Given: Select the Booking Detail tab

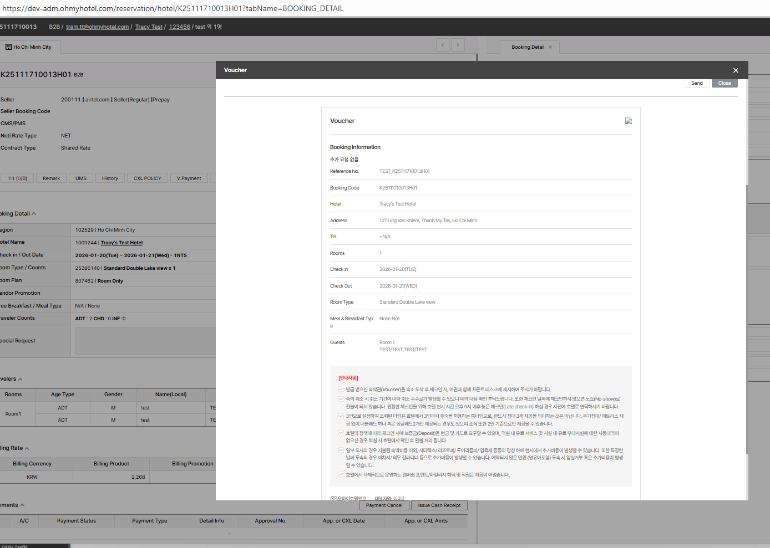Looking at the screenshot, I should (528, 47).
